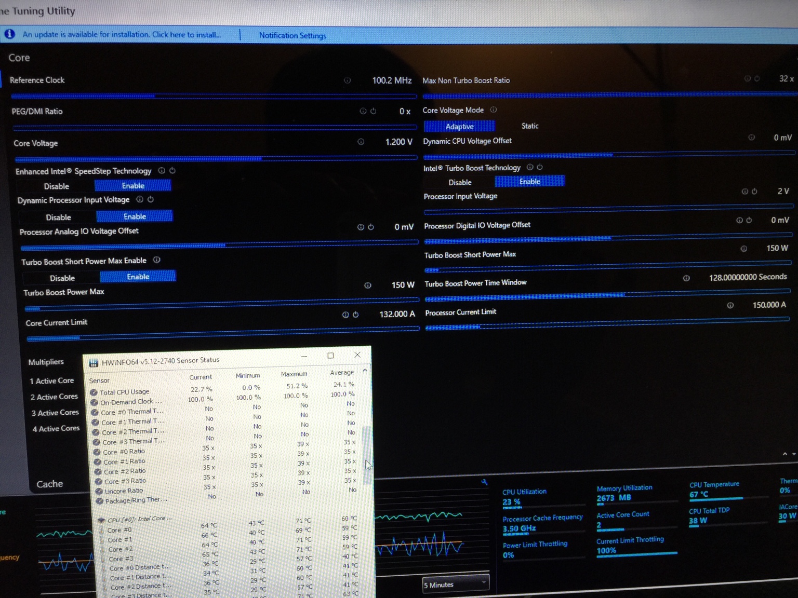Image resolution: width=798 pixels, height=598 pixels.
Task: Click Intel Turbo Boost Technology info icon
Action: pyautogui.click(x=530, y=167)
